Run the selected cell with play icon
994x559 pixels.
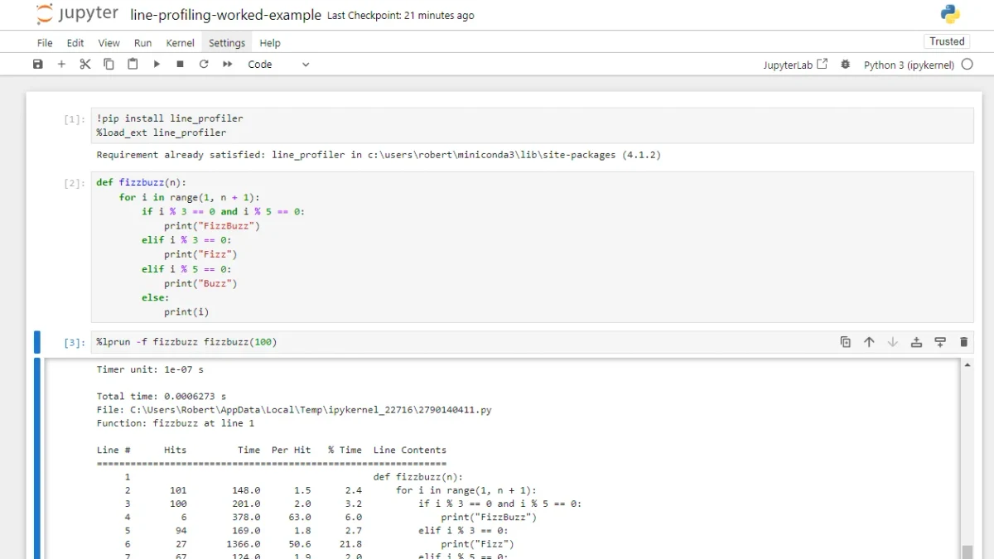point(157,65)
